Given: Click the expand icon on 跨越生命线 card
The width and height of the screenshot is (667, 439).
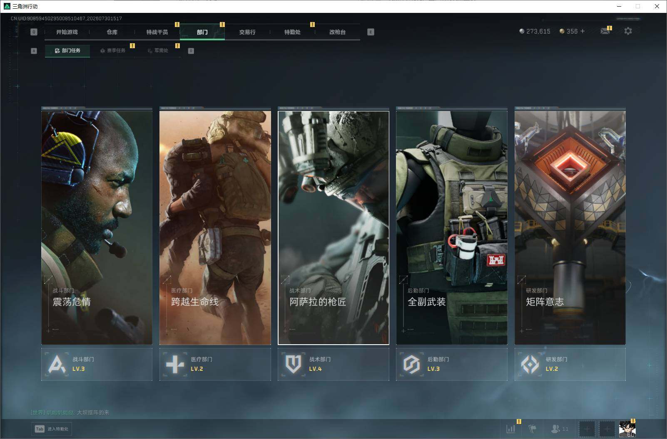Looking at the screenshot, I should click(x=167, y=279).
